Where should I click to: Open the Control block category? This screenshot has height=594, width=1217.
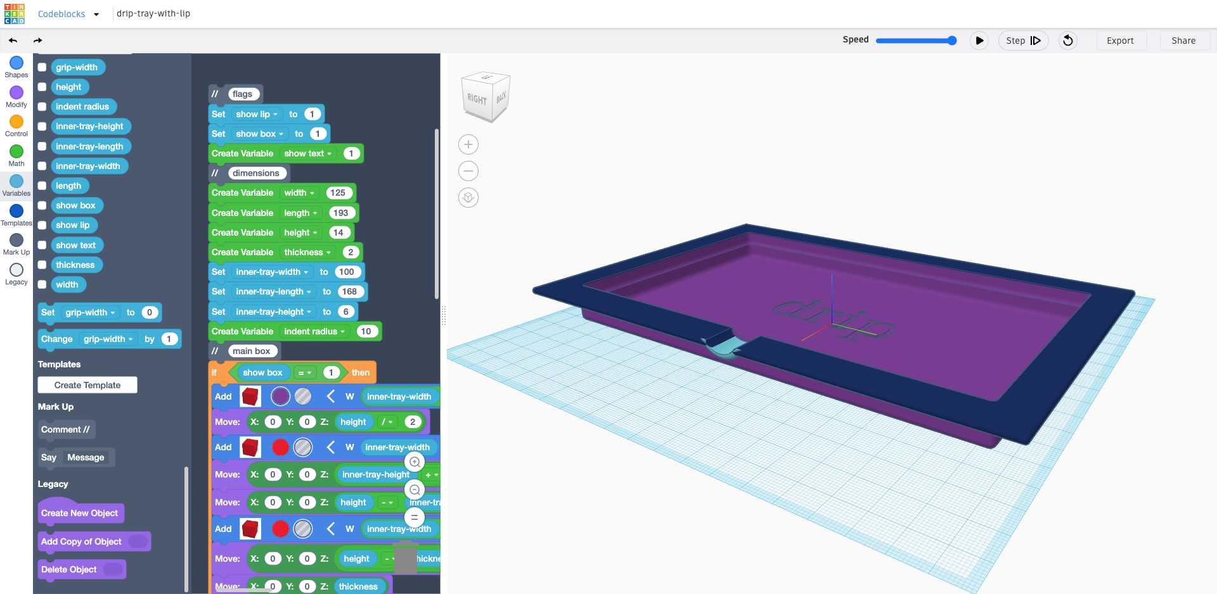[x=16, y=125]
